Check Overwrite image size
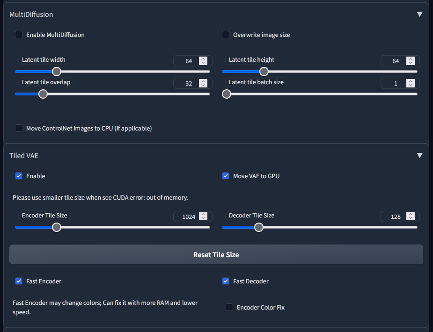 coord(226,35)
